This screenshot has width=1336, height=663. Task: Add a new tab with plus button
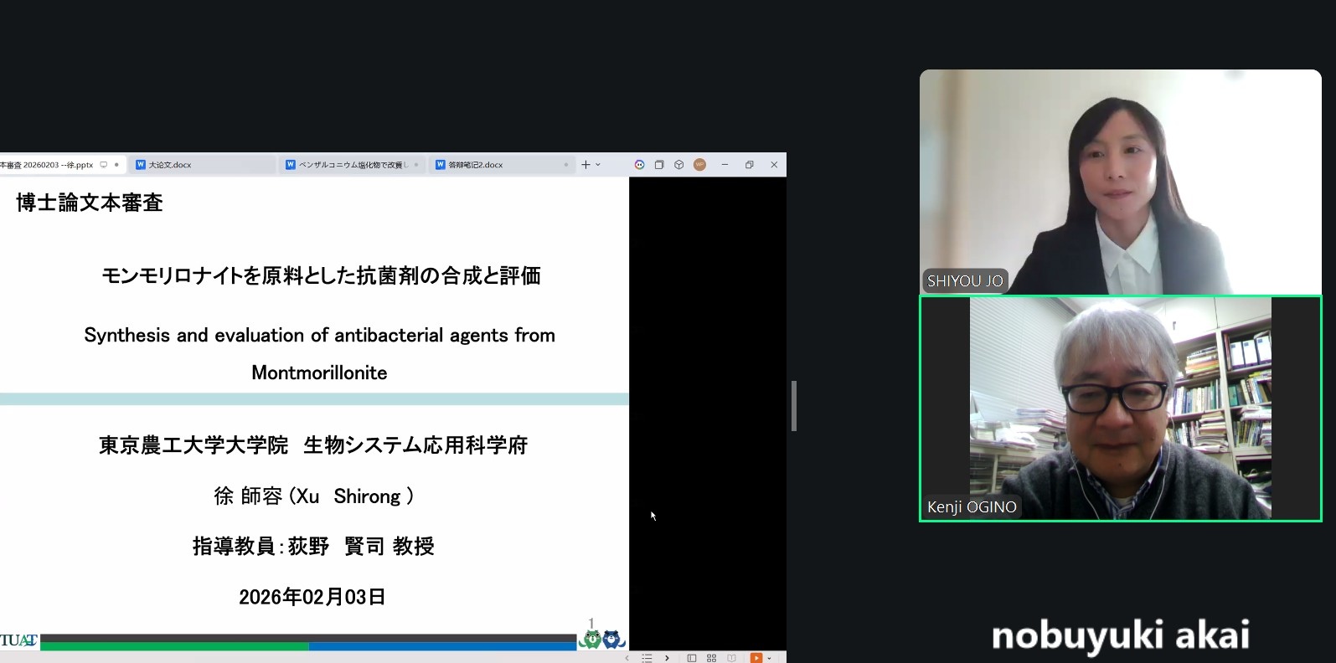pyautogui.click(x=585, y=165)
